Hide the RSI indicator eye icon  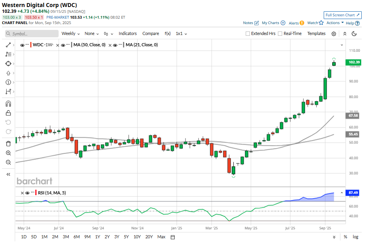pos(27,193)
